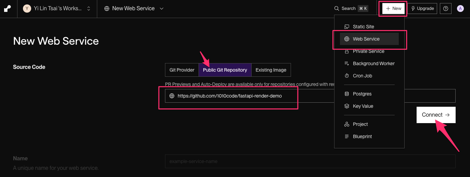Open the help question mark icon

coord(445,9)
